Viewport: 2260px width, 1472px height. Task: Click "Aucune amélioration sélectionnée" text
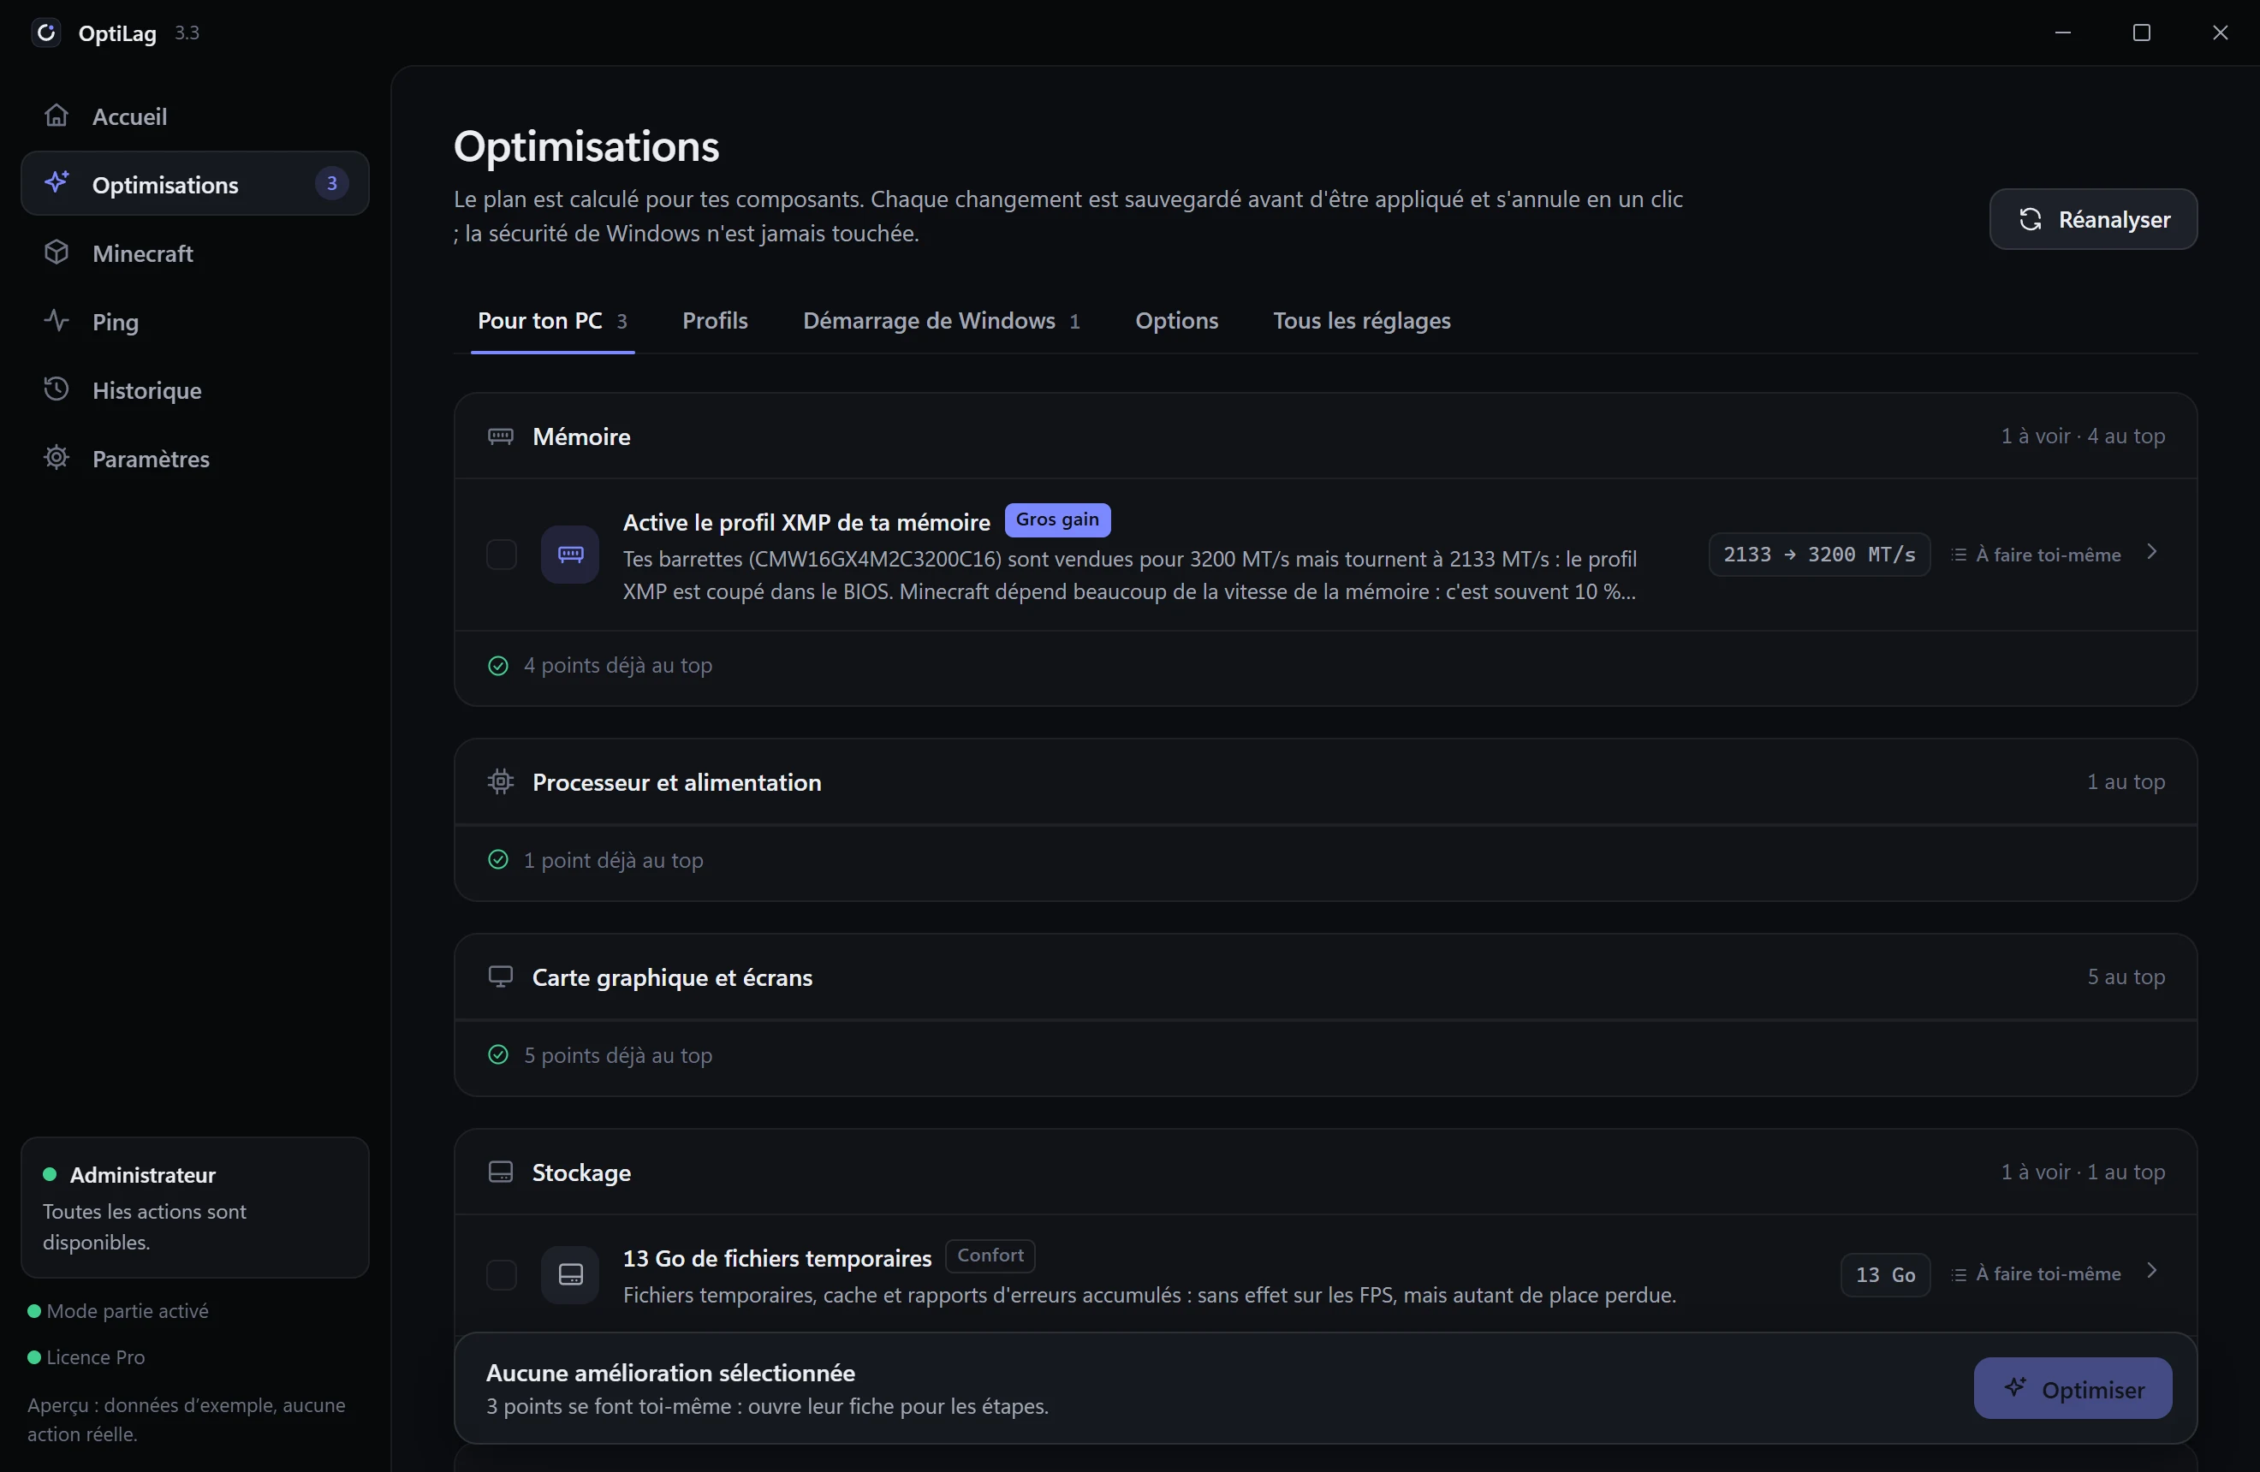670,1374
